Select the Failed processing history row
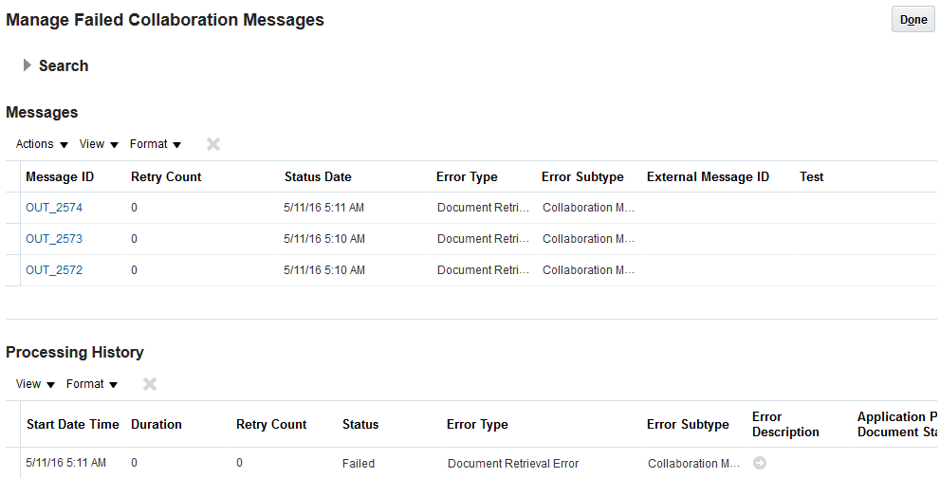 tap(359, 464)
